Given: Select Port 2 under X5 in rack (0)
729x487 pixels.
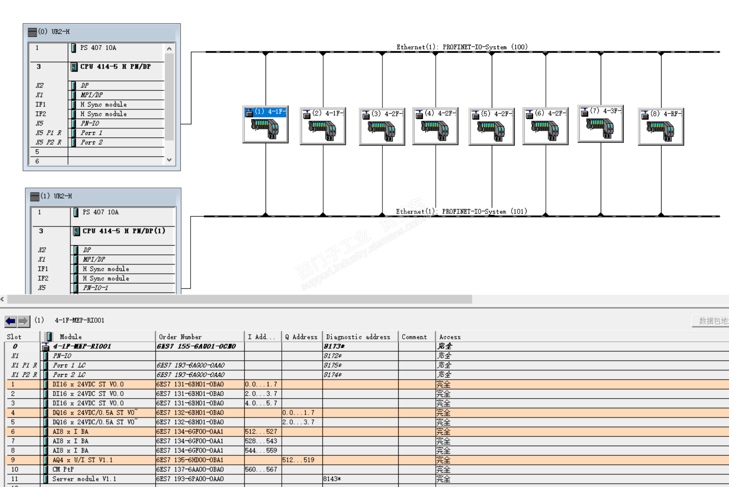Looking at the screenshot, I should pos(96,142).
